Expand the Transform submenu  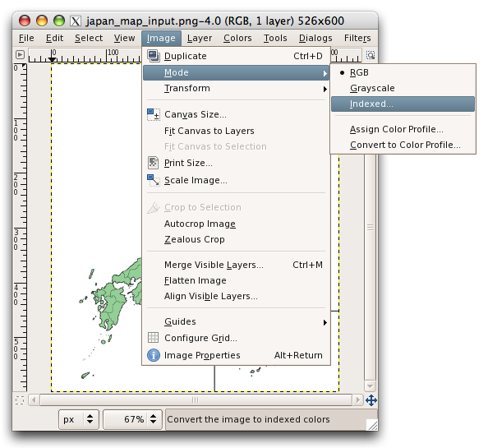(x=236, y=89)
